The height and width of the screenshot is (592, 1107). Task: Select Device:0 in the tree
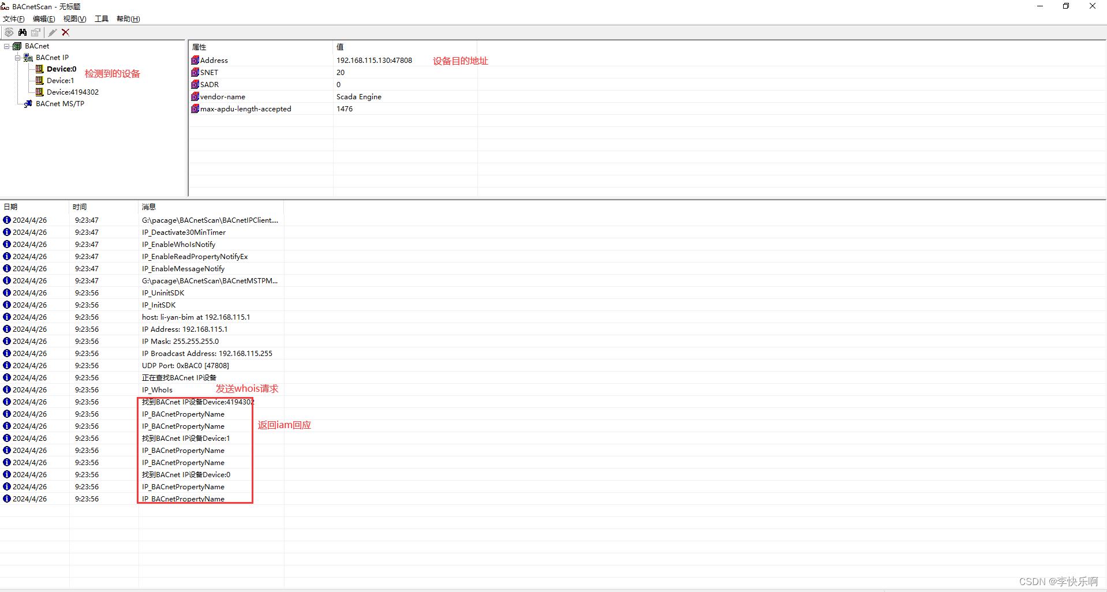[61, 69]
